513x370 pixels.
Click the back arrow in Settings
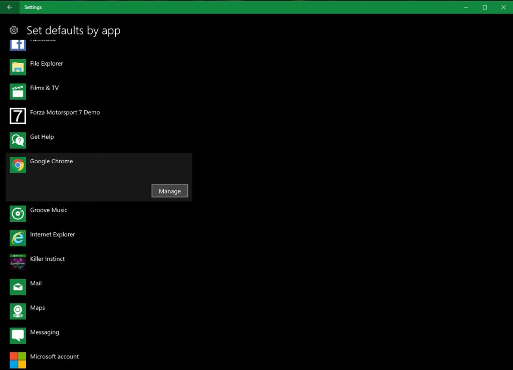(x=10, y=7)
